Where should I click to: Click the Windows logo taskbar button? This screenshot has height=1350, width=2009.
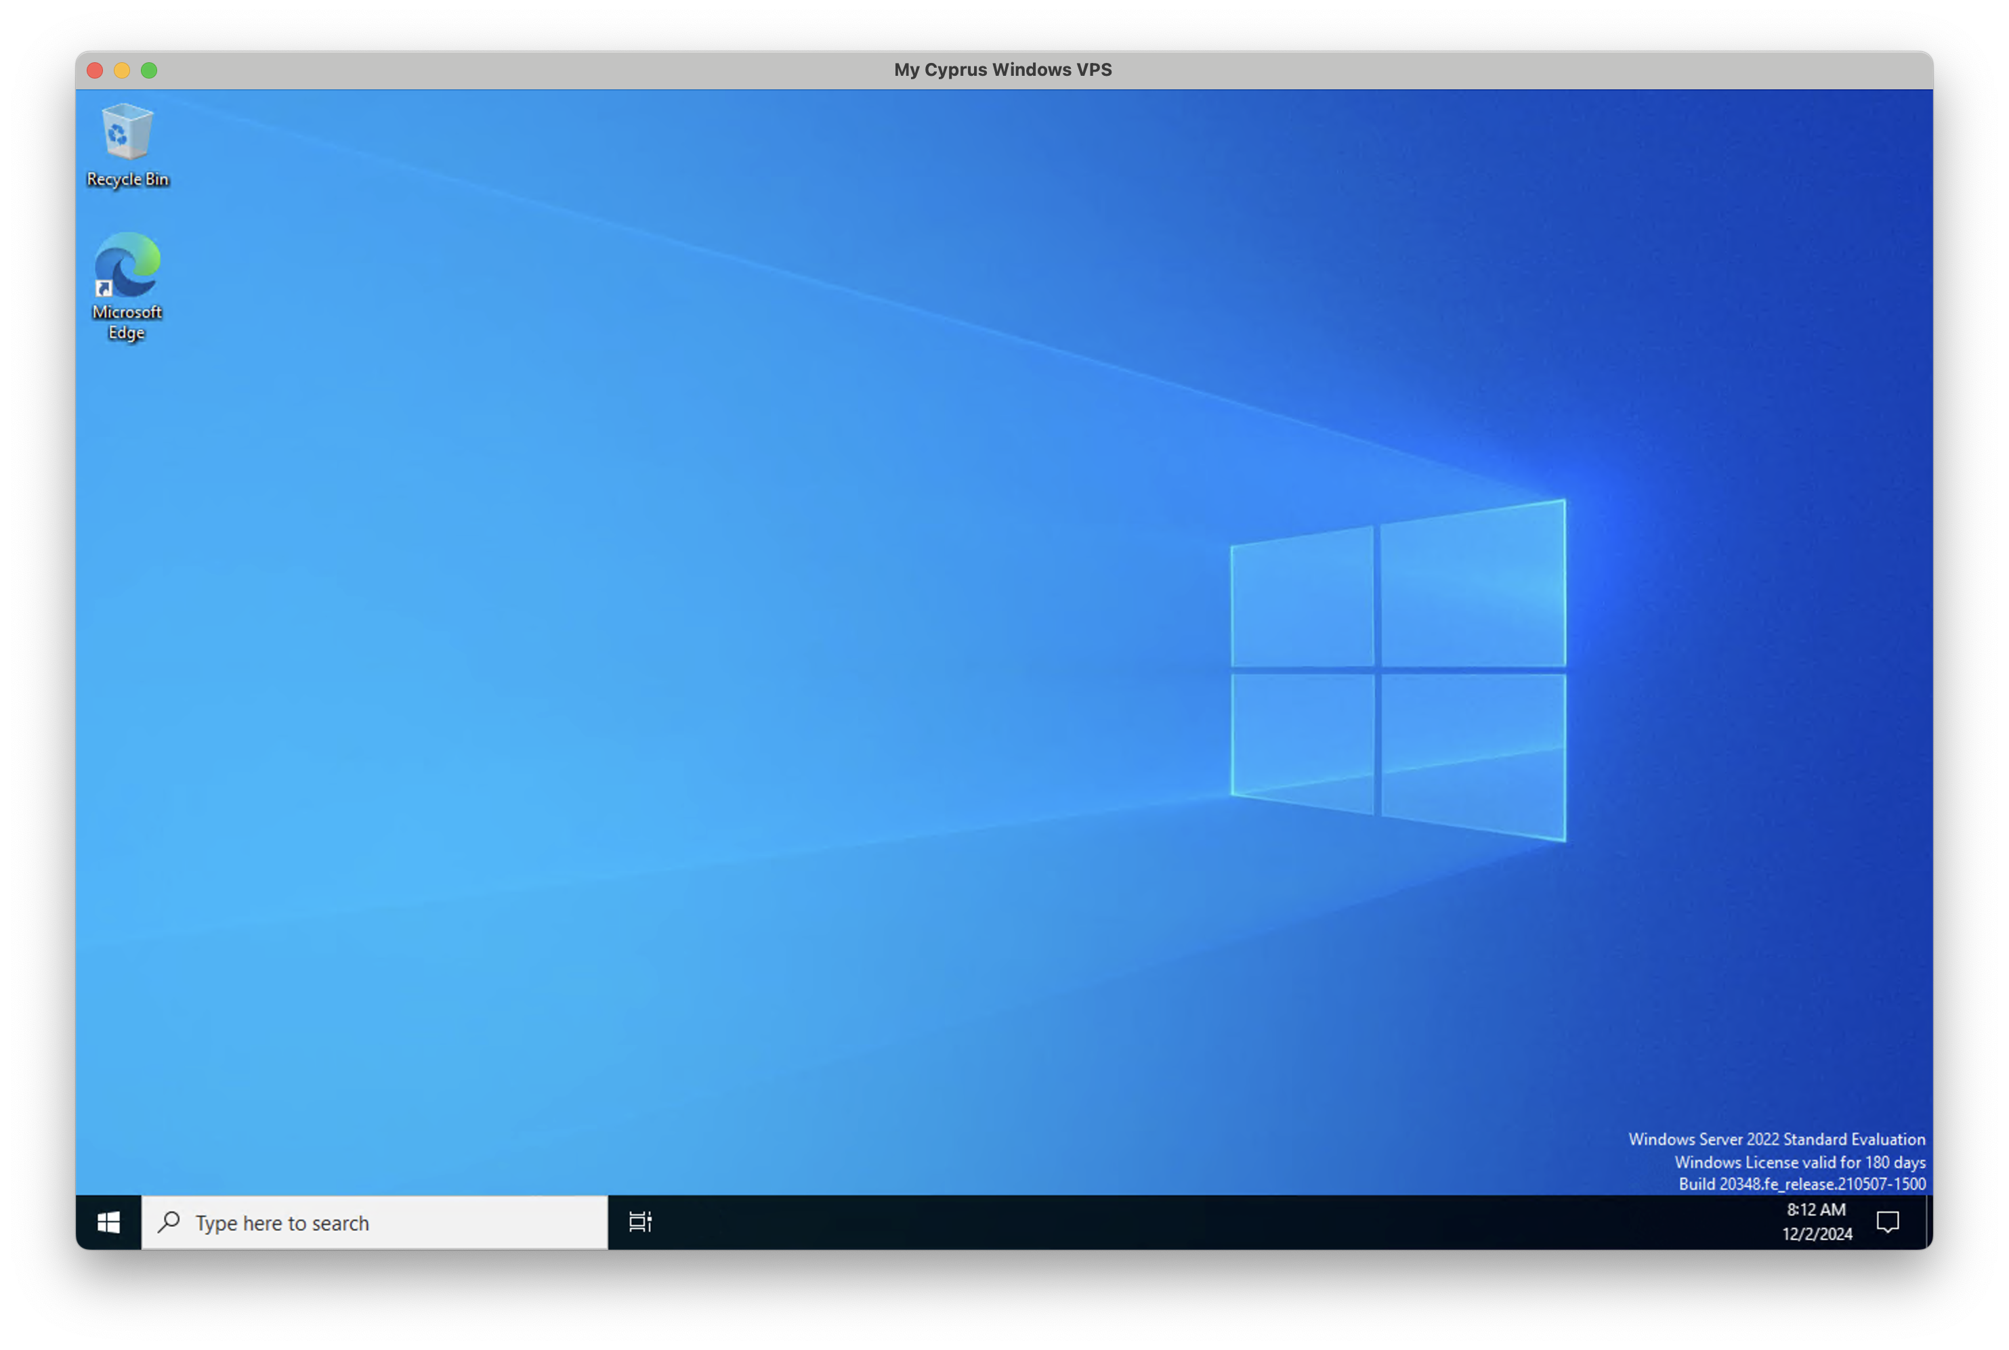click(108, 1223)
